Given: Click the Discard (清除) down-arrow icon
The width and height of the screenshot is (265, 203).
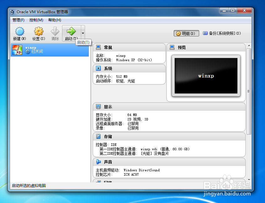Looking at the screenshot, I should click(55, 31).
